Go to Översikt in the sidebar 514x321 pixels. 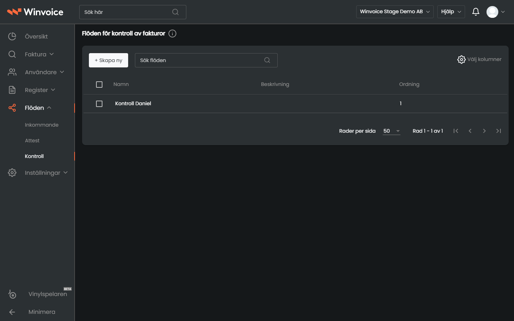click(36, 36)
